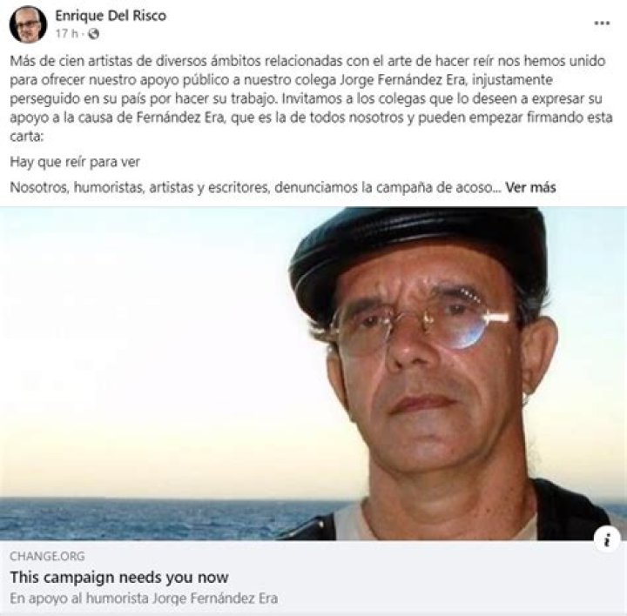Click the line starting Nosotros, humoristas, artistas
Viewport: 627px width, 616px height.
coord(282,187)
